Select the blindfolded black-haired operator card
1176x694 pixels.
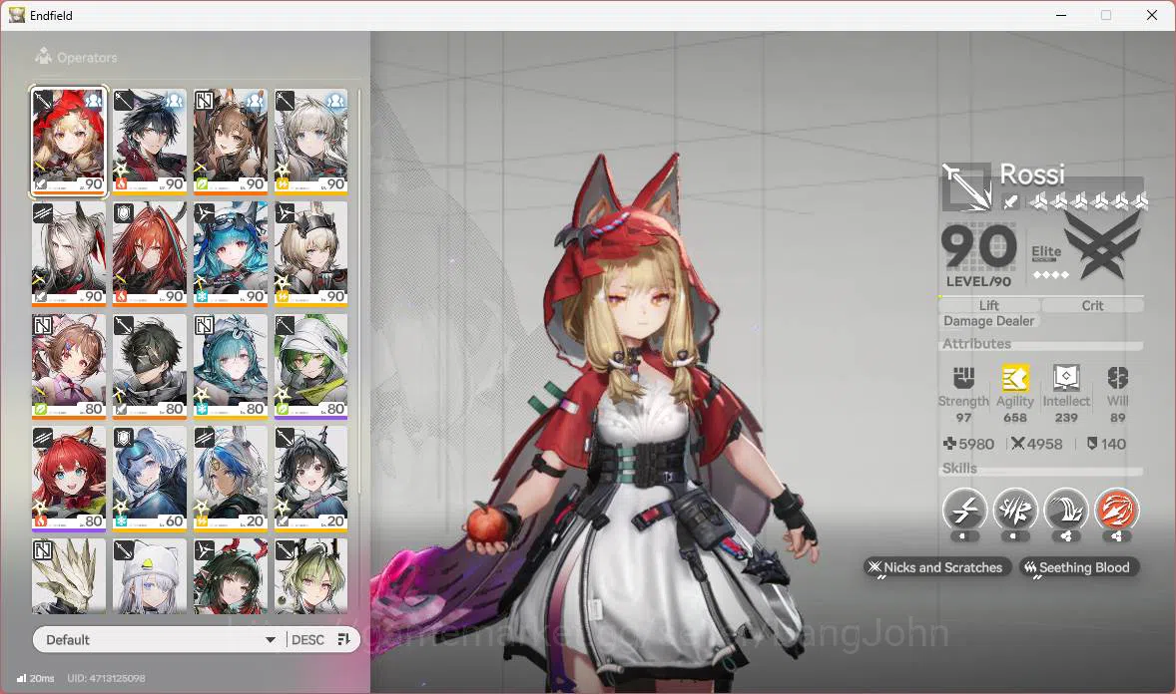click(x=150, y=366)
